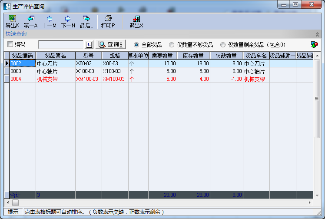
Task: Move to next record (下一N)
Action: [68, 22]
